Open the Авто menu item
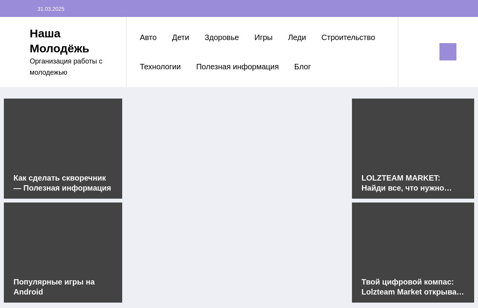This screenshot has height=308, width=478. 148,37
